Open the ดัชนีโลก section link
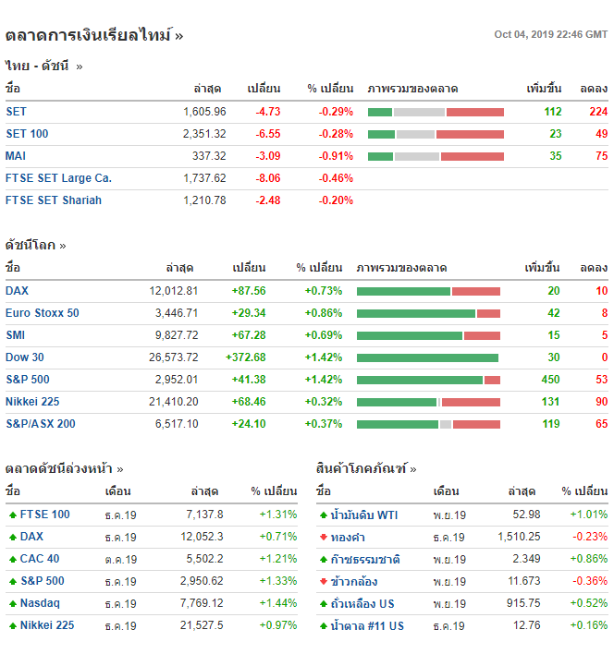Image resolution: width=614 pixels, height=654 pixels. point(35,245)
